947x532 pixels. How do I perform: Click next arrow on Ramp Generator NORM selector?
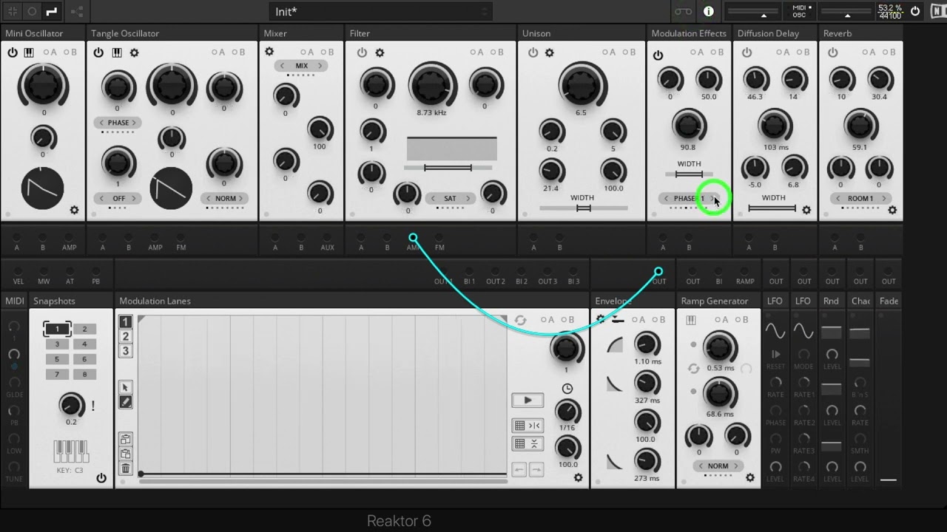[x=736, y=466]
